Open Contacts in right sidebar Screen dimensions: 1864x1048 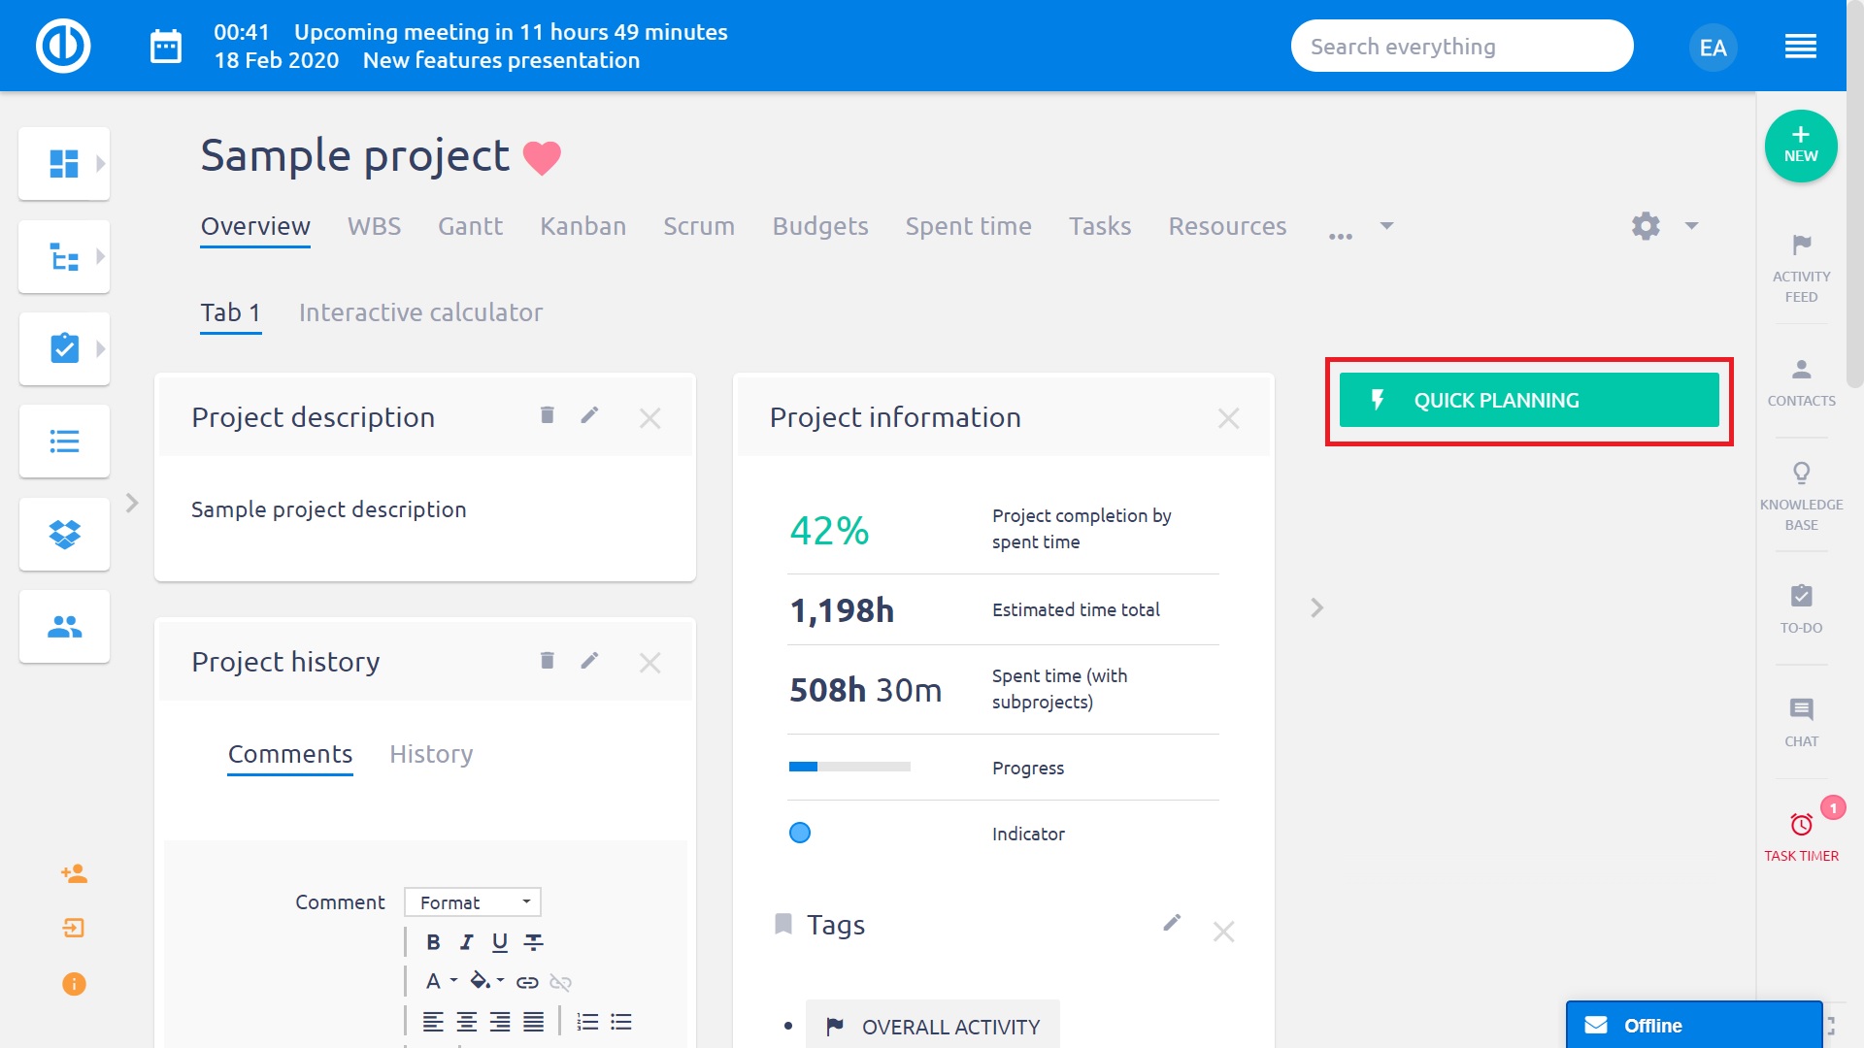[x=1801, y=382]
